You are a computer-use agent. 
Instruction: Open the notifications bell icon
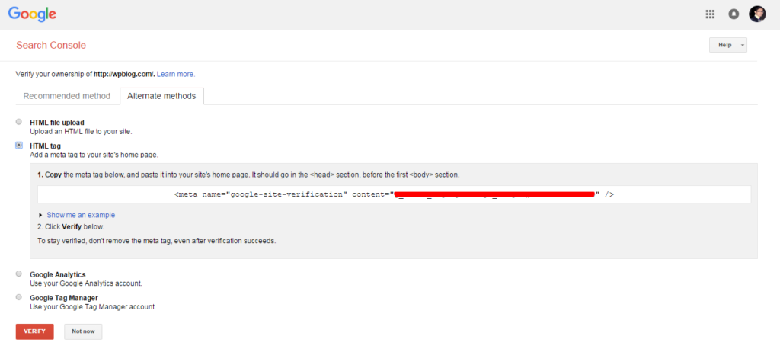coord(734,14)
